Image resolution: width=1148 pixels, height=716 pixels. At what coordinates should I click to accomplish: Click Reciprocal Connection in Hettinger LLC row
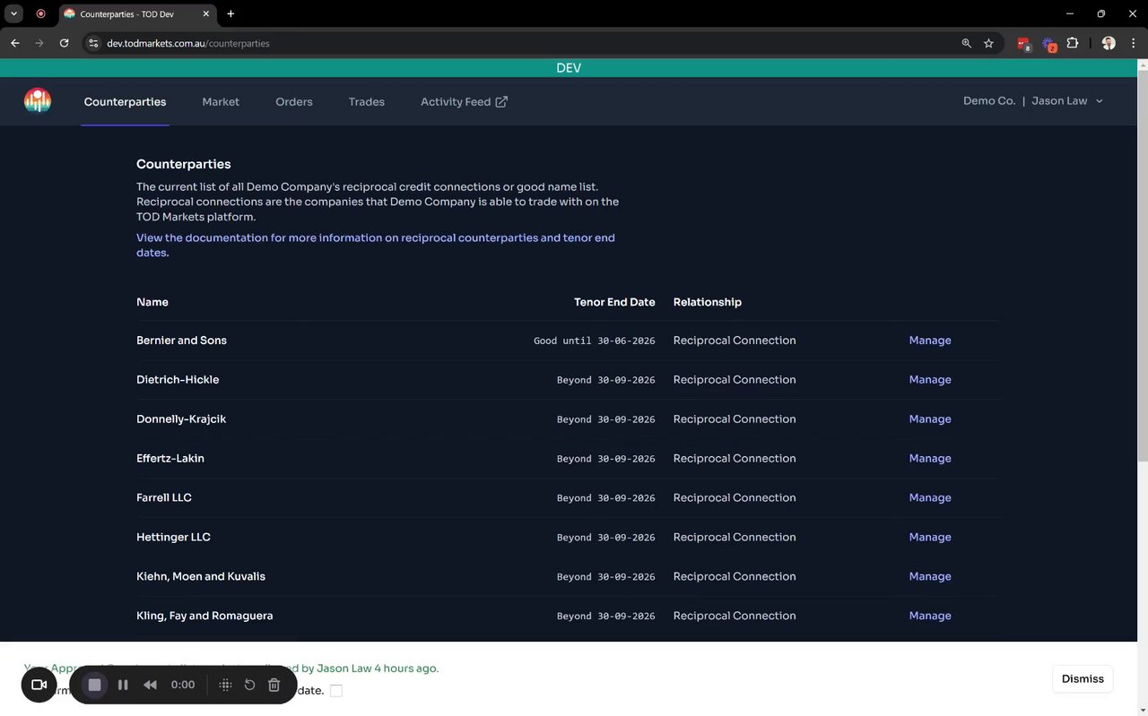point(735,538)
